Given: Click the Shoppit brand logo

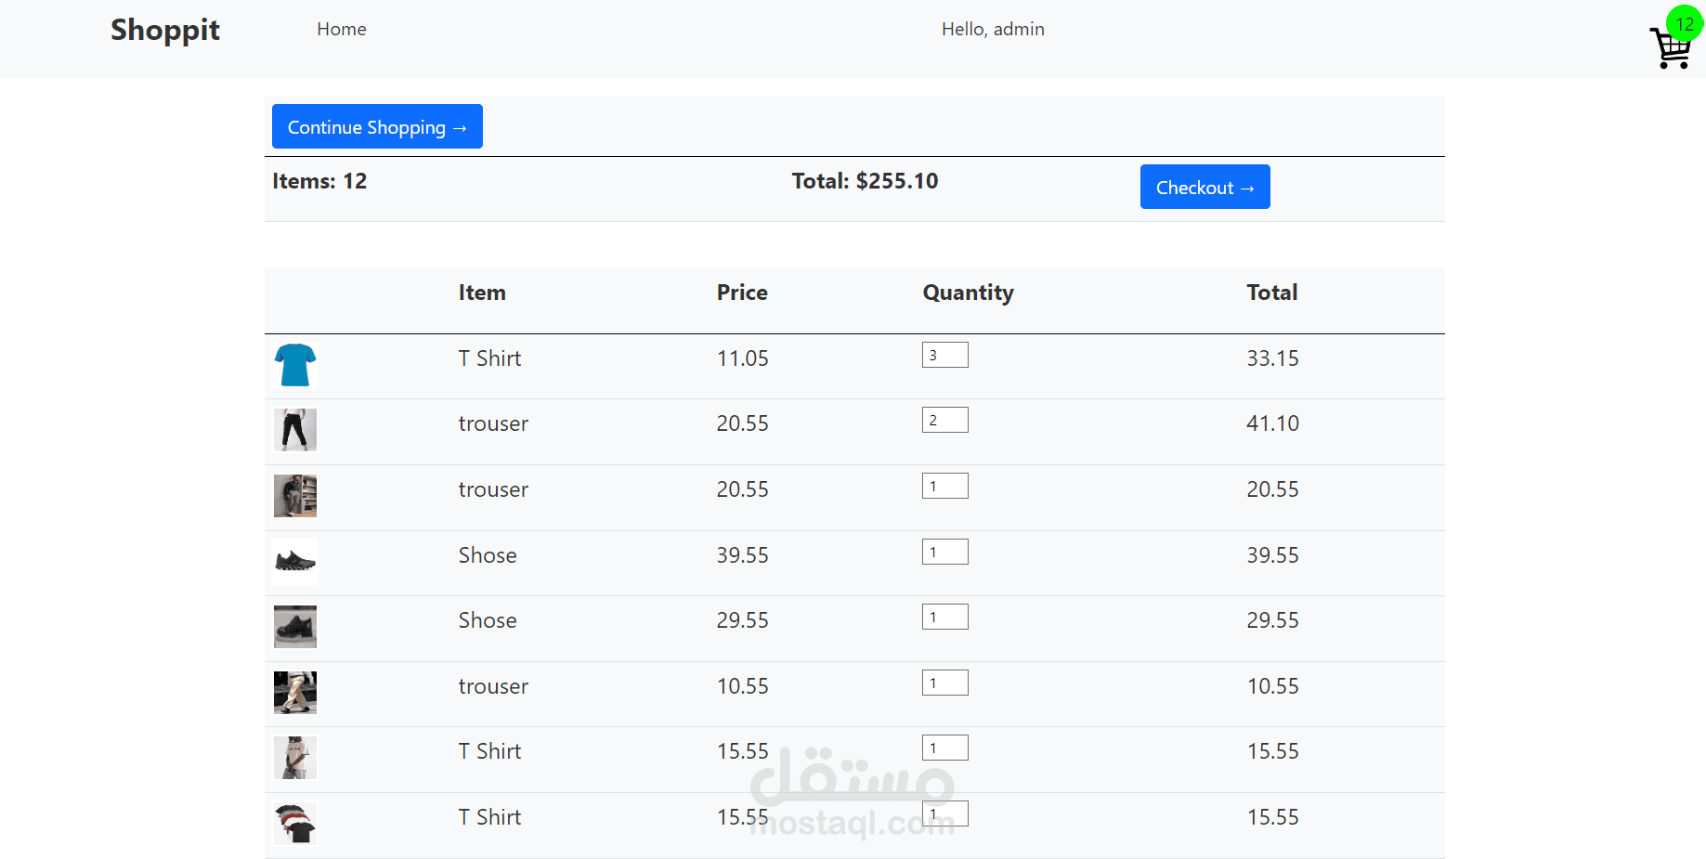Looking at the screenshot, I should tap(165, 30).
